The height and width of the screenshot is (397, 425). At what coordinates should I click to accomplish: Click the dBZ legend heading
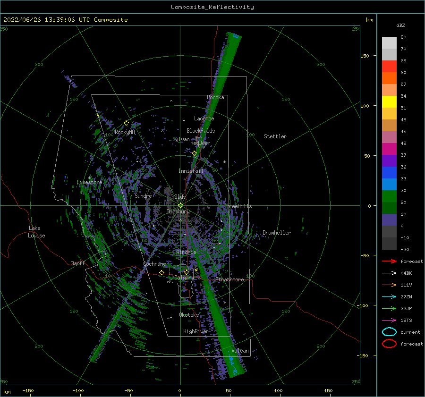pos(400,25)
